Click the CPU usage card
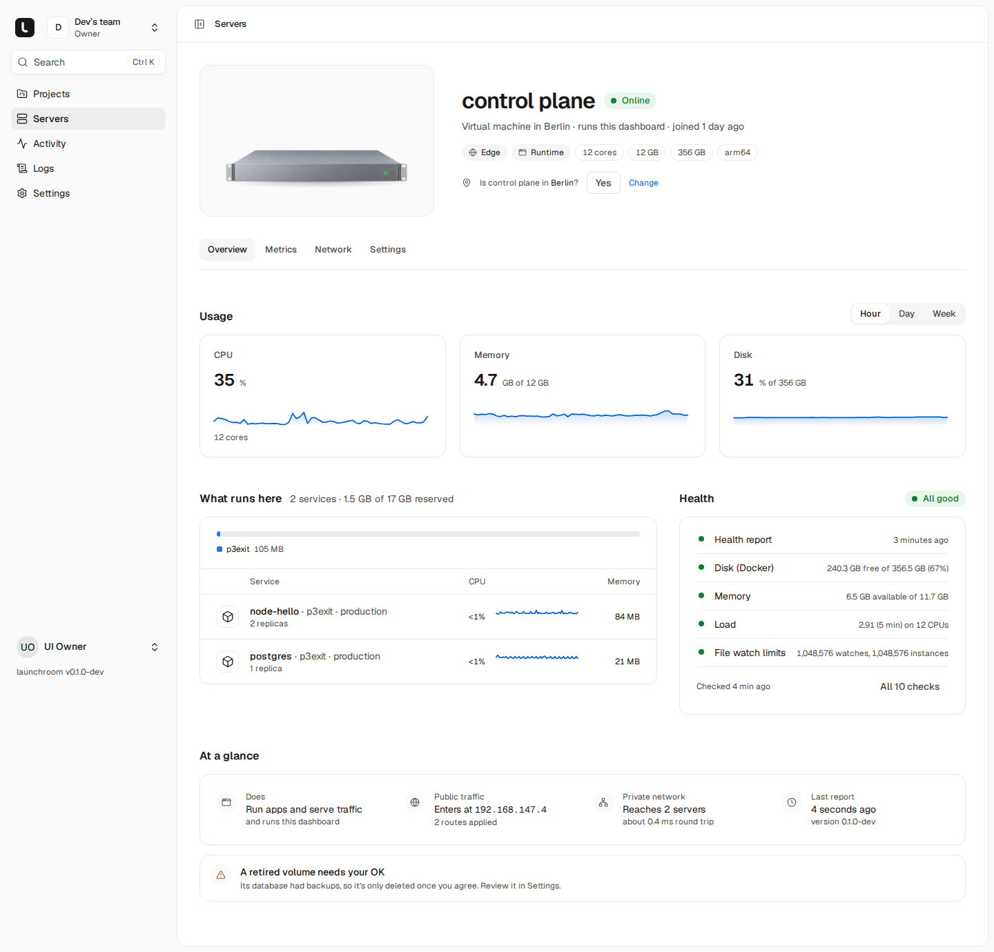The height and width of the screenshot is (952, 994). (x=322, y=396)
